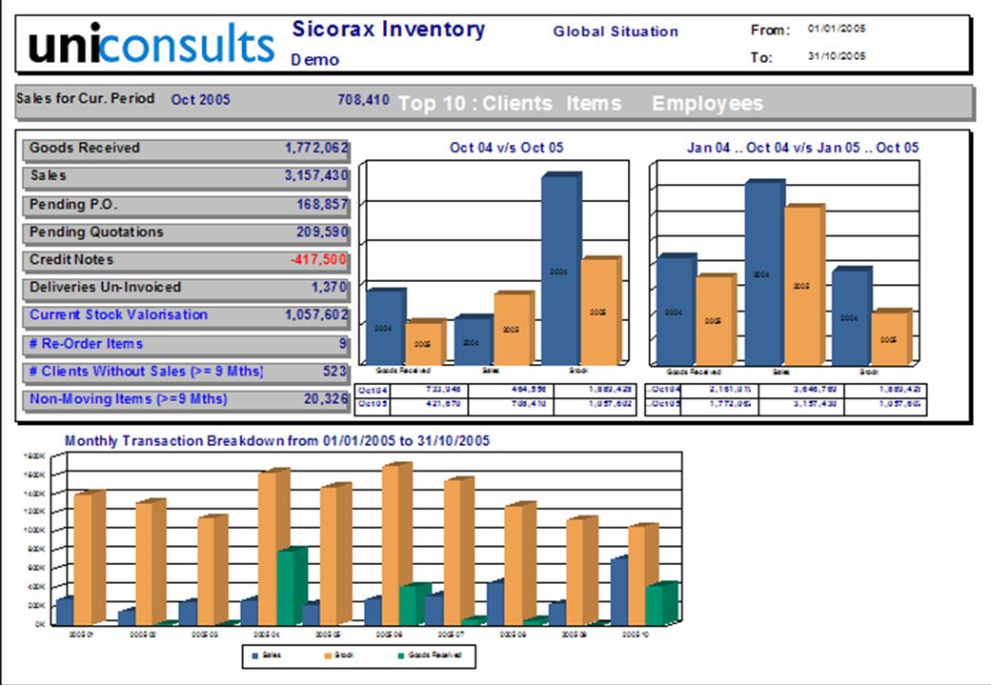The width and height of the screenshot is (991, 686).
Task: Select the Goods Received summary row
Action: tap(188, 149)
